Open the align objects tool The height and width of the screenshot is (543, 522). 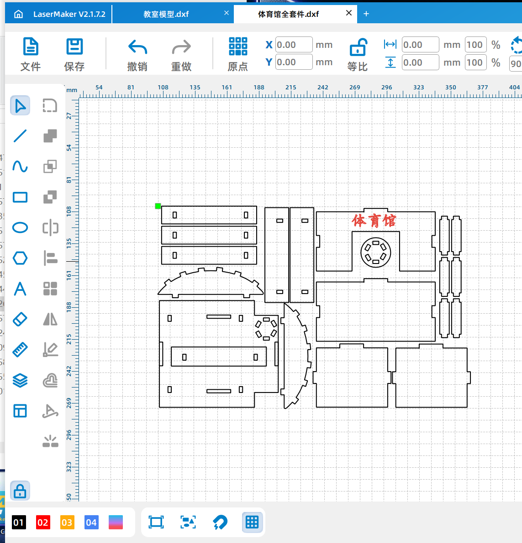point(50,258)
